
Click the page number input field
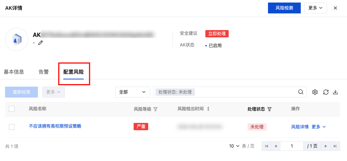(292, 146)
